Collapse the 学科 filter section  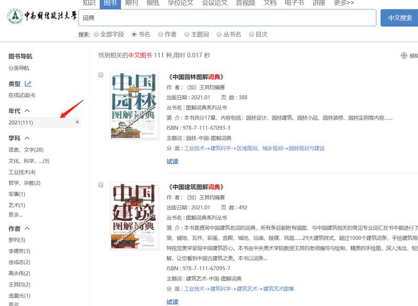27,138
